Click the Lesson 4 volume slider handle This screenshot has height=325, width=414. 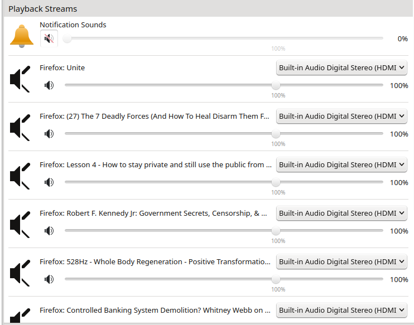pos(276,182)
